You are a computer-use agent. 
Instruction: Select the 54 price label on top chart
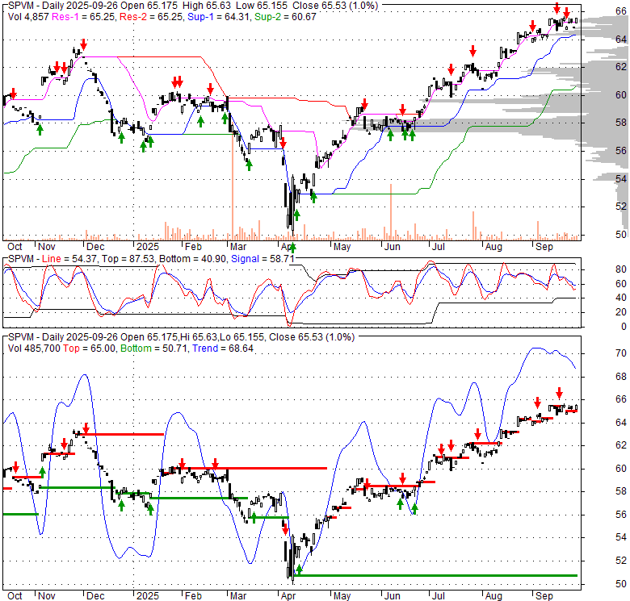(x=621, y=178)
